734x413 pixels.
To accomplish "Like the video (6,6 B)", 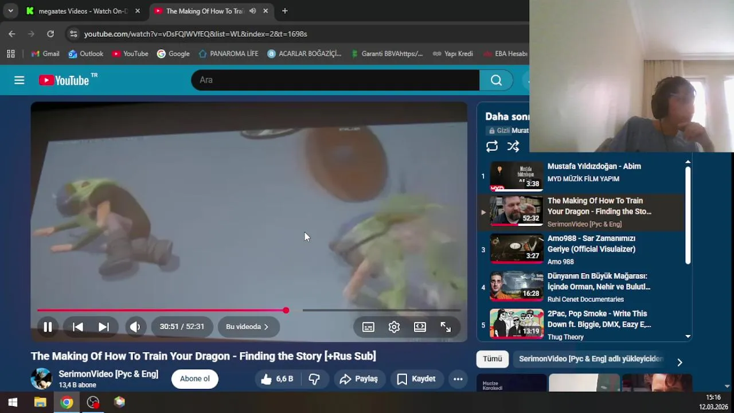I will [277, 379].
